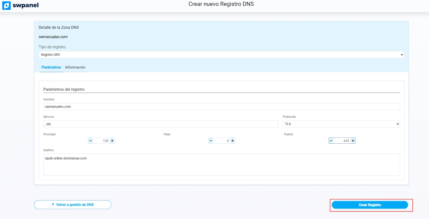The image size is (429, 219).
Task: Decrease Prioridad with the minus button
Action: coord(91,141)
